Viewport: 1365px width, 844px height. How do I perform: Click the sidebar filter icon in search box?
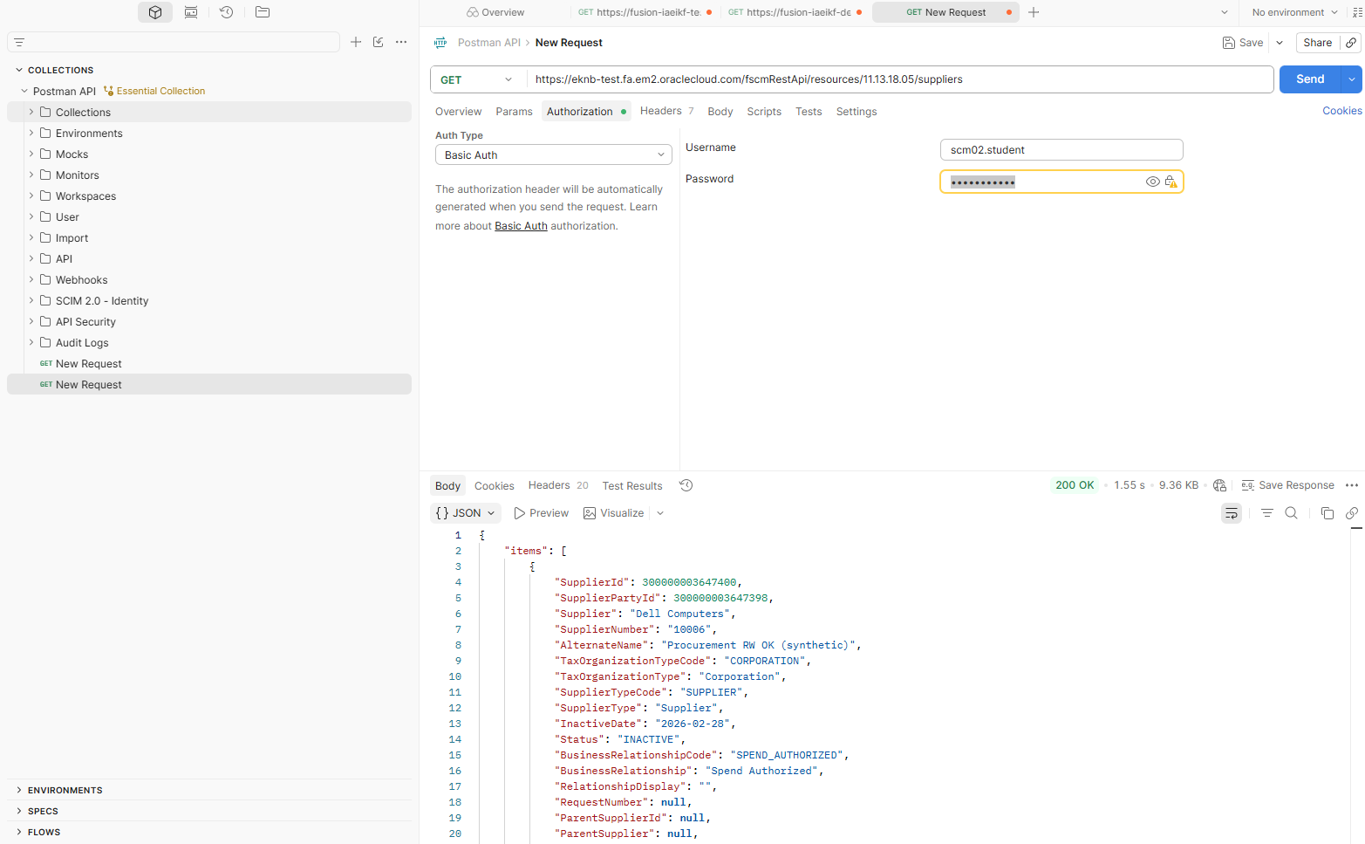tap(19, 42)
